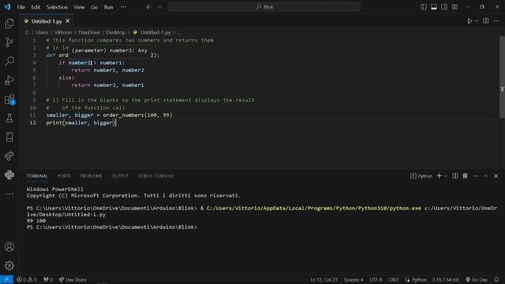Toggle secondary side bar layout button

coord(444,7)
